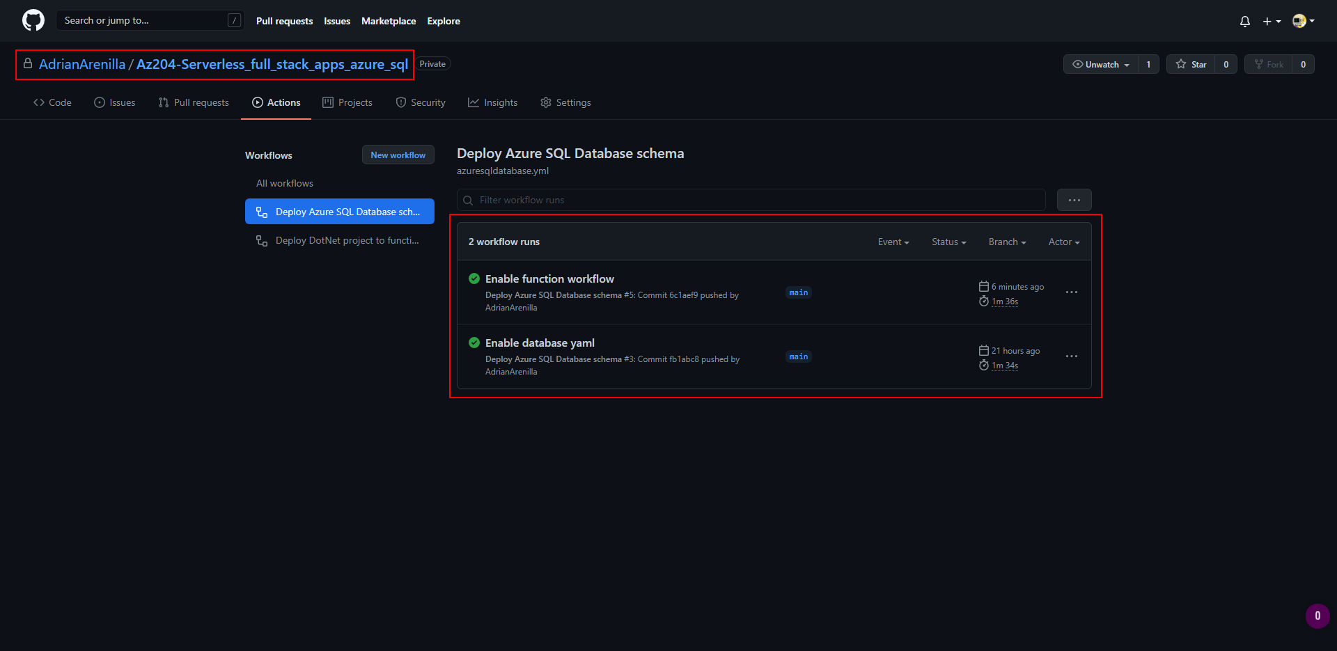
Task: Select Deploy Azure SQL Database schema workflow
Action: pyautogui.click(x=340, y=212)
